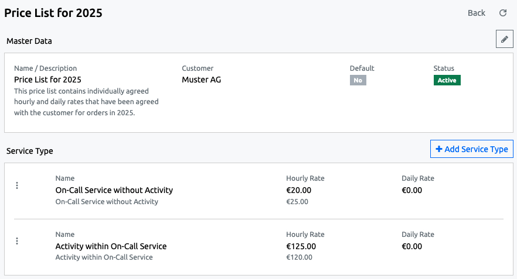Select the Activity within On-Call Service name

coord(111,246)
